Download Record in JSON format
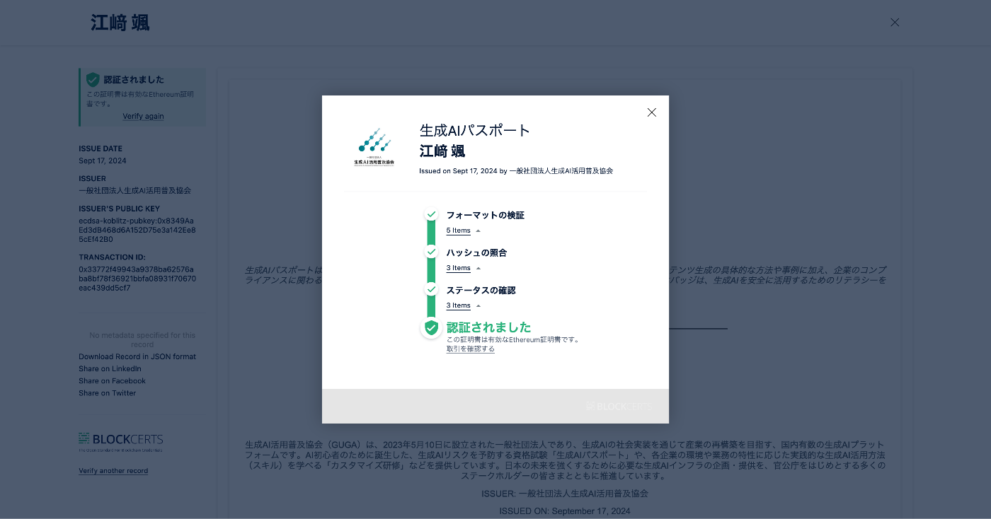This screenshot has height=519, width=991. (137, 357)
